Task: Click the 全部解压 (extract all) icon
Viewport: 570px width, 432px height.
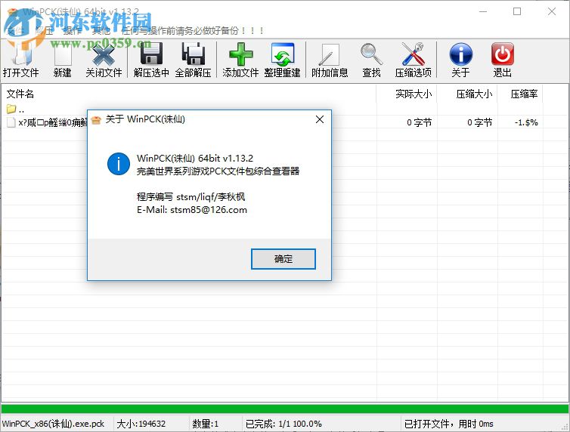Action: pyautogui.click(x=193, y=54)
